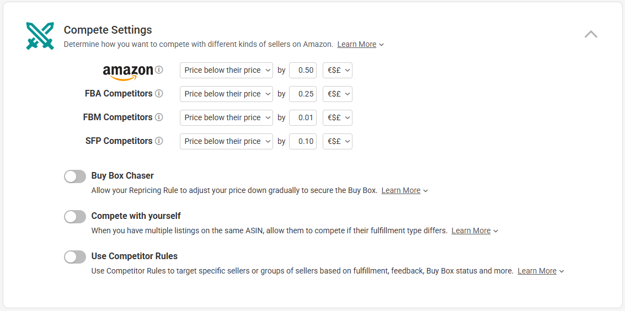Enable the Buy Box Chaser toggle
Screen dimensions: 625x311
(75, 176)
